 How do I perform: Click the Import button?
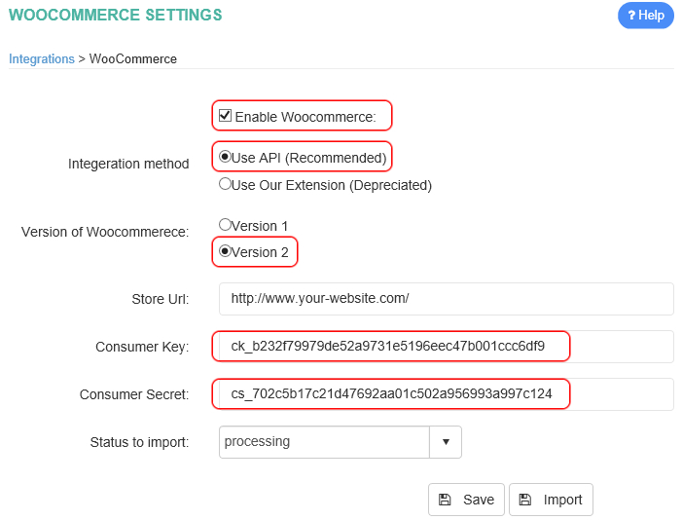click(x=551, y=500)
